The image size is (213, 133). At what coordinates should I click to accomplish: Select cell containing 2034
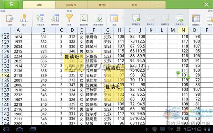[21, 46]
